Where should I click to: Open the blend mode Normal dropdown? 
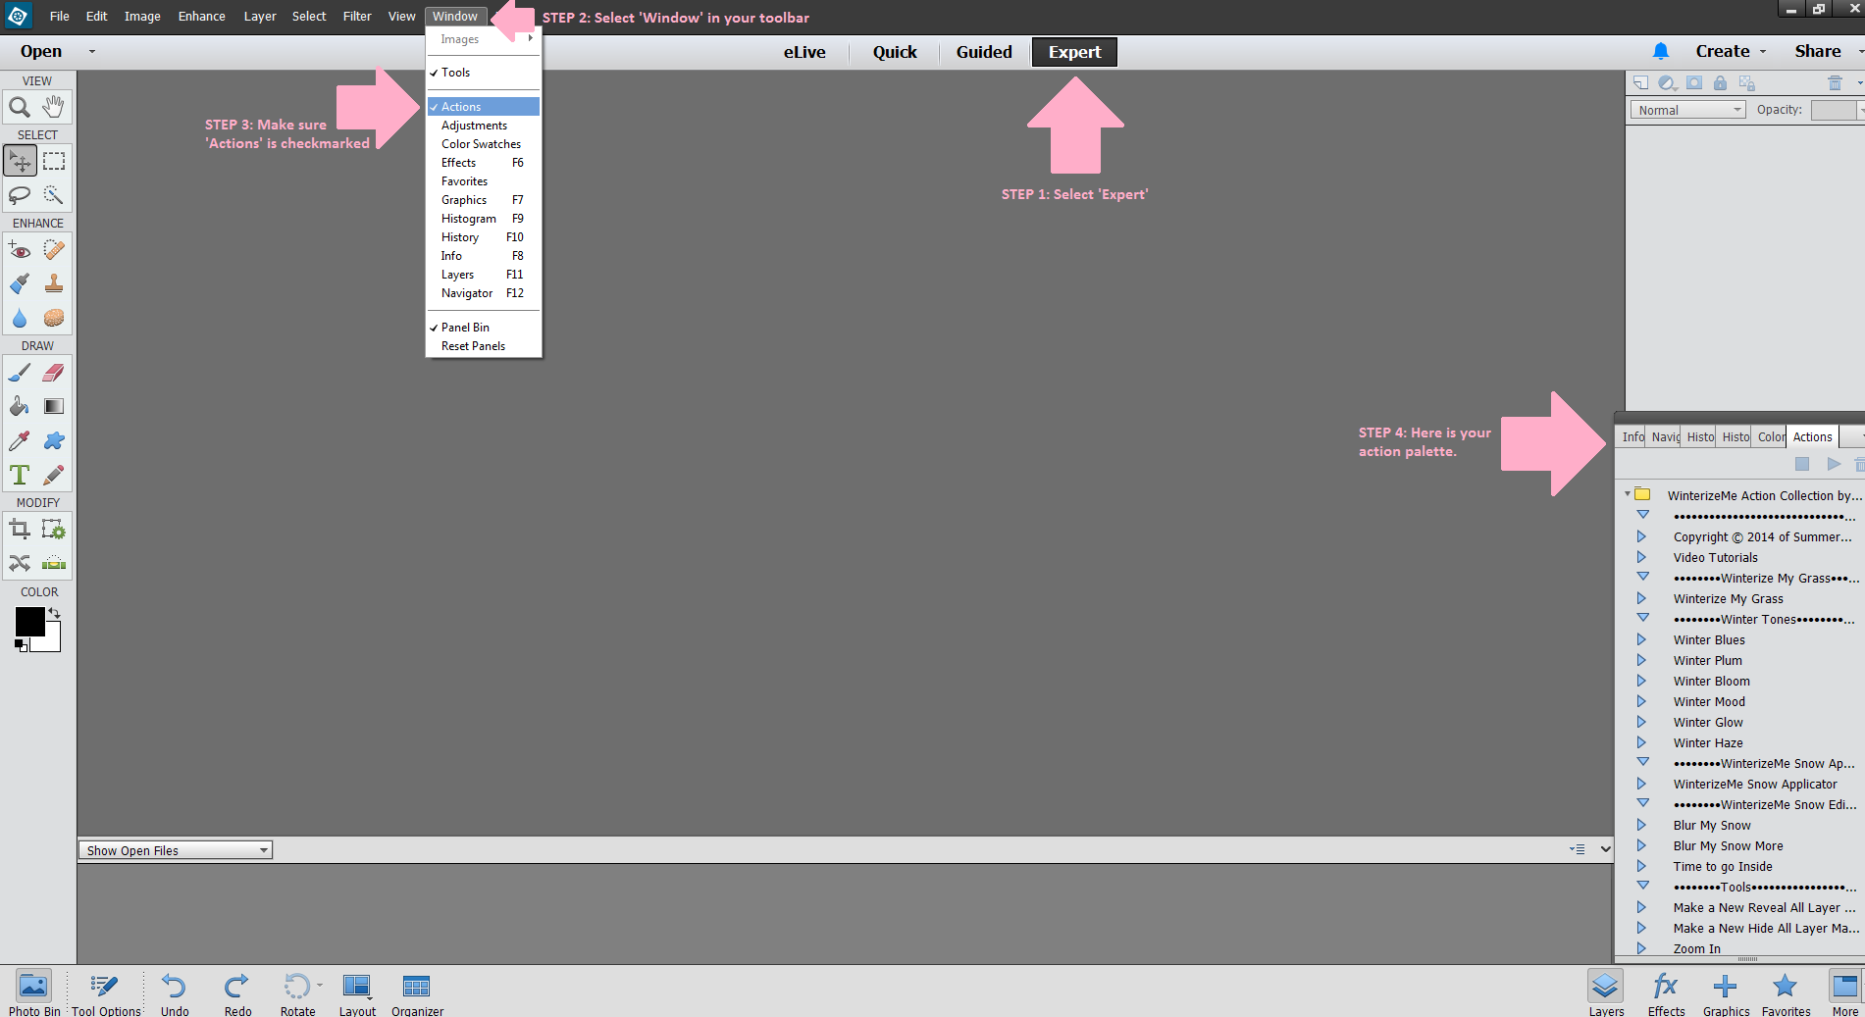coord(1687,110)
